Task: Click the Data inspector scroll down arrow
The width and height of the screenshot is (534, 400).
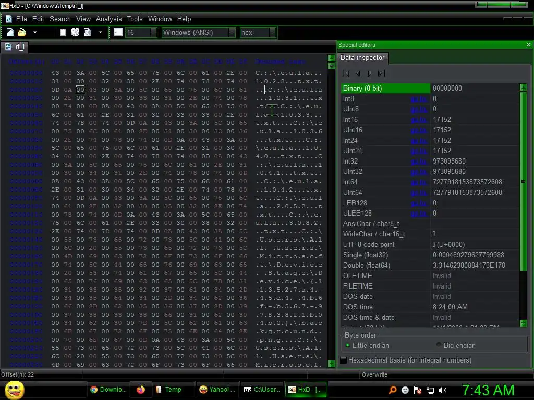Action: [524, 323]
